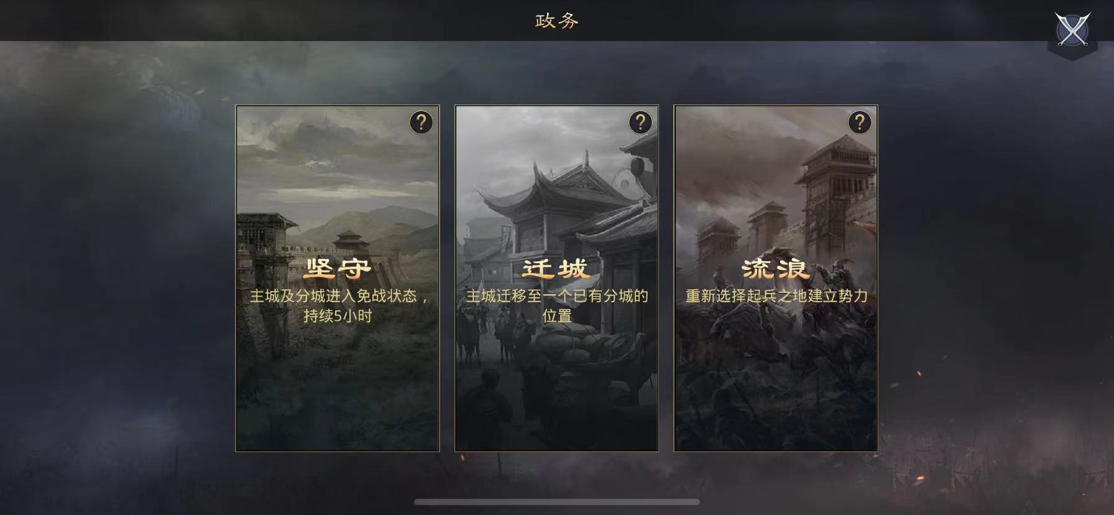Screen dimensions: 1114x515
Task: Select the 坚守 title text
Action: 338,269
